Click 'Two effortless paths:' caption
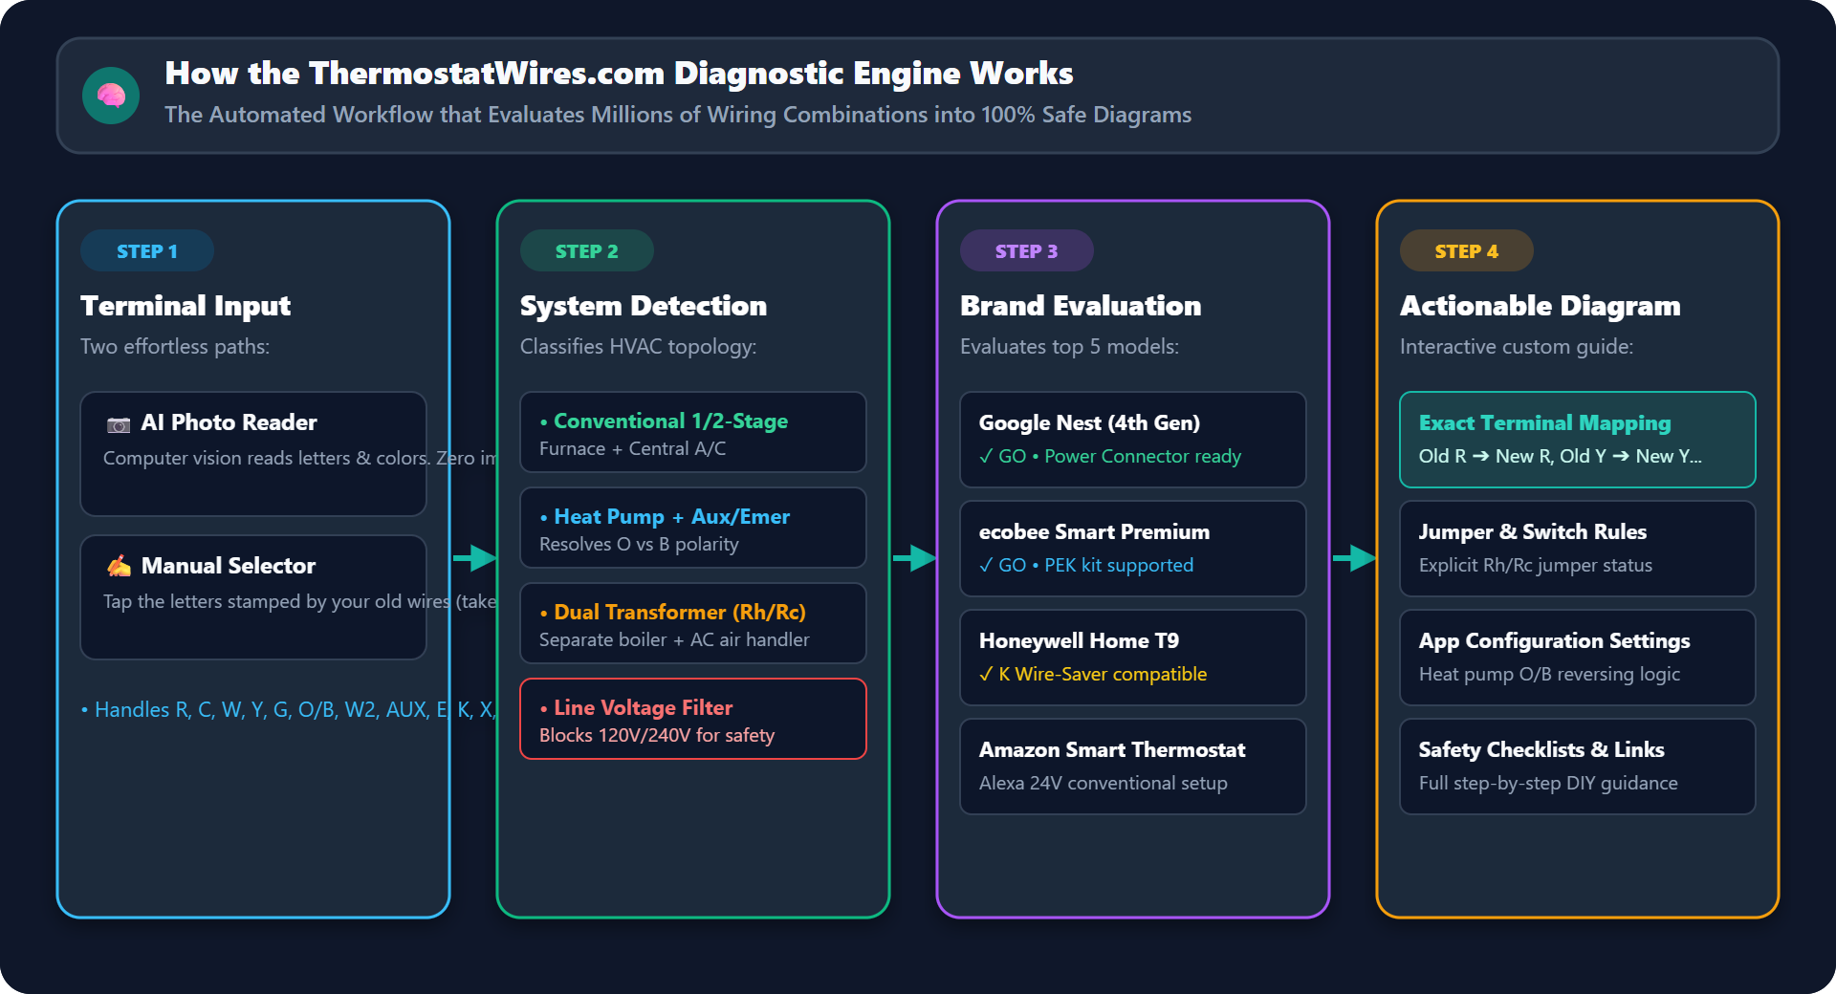The width and height of the screenshot is (1836, 994). pos(175,347)
